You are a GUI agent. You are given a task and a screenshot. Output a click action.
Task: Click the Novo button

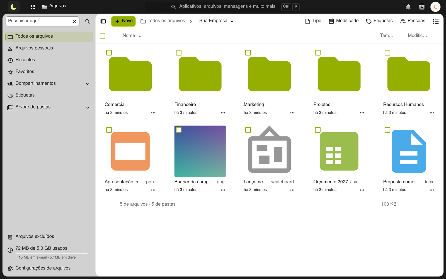[x=123, y=21]
